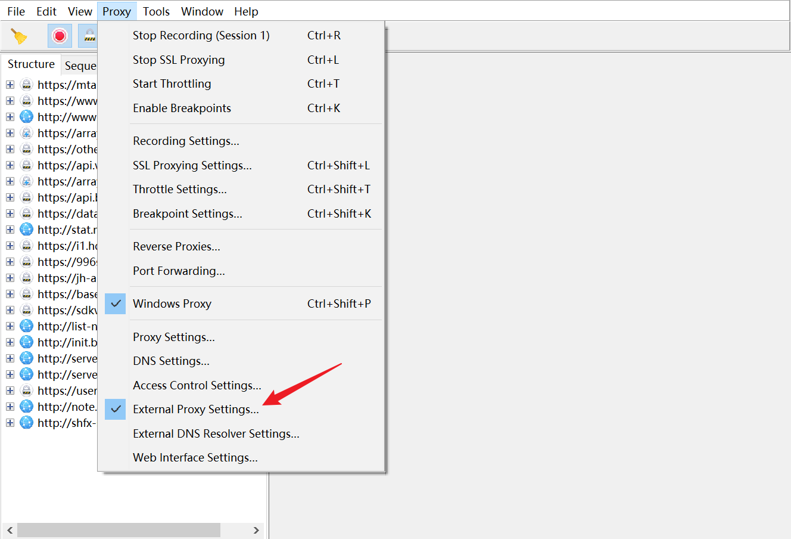This screenshot has height=539, width=791.
Task: Click globe icon beside http://init.b host
Action: (x=26, y=342)
